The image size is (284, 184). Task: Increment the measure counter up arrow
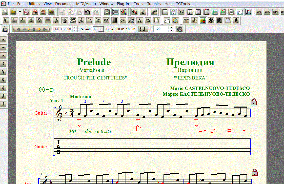75,27
